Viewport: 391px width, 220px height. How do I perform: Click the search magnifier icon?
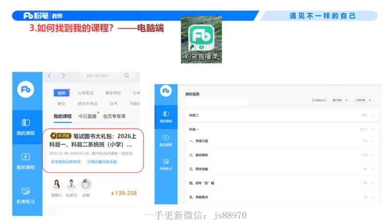127,76
